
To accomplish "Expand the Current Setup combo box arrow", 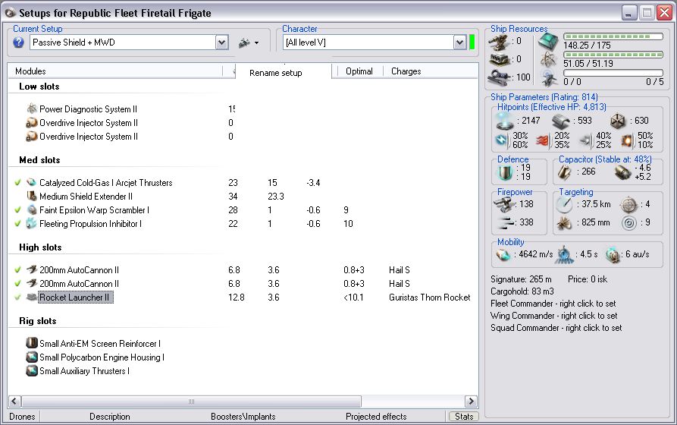I will pos(222,42).
